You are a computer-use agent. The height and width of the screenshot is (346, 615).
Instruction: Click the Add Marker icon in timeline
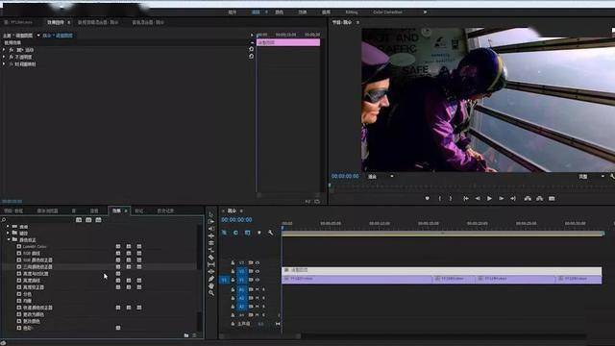point(258,233)
